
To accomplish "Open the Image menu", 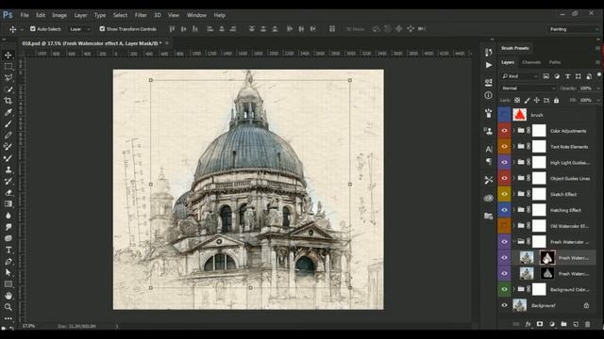I will click(x=59, y=15).
